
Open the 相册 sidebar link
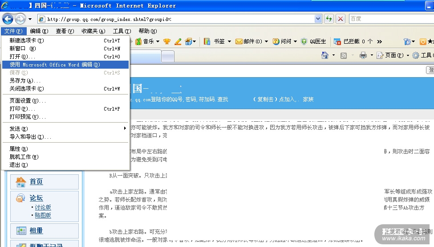[36, 231]
